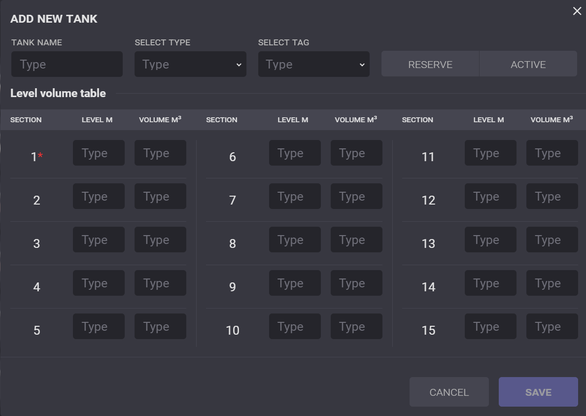
Task: Focus Volume field for section 1
Action: [160, 153]
